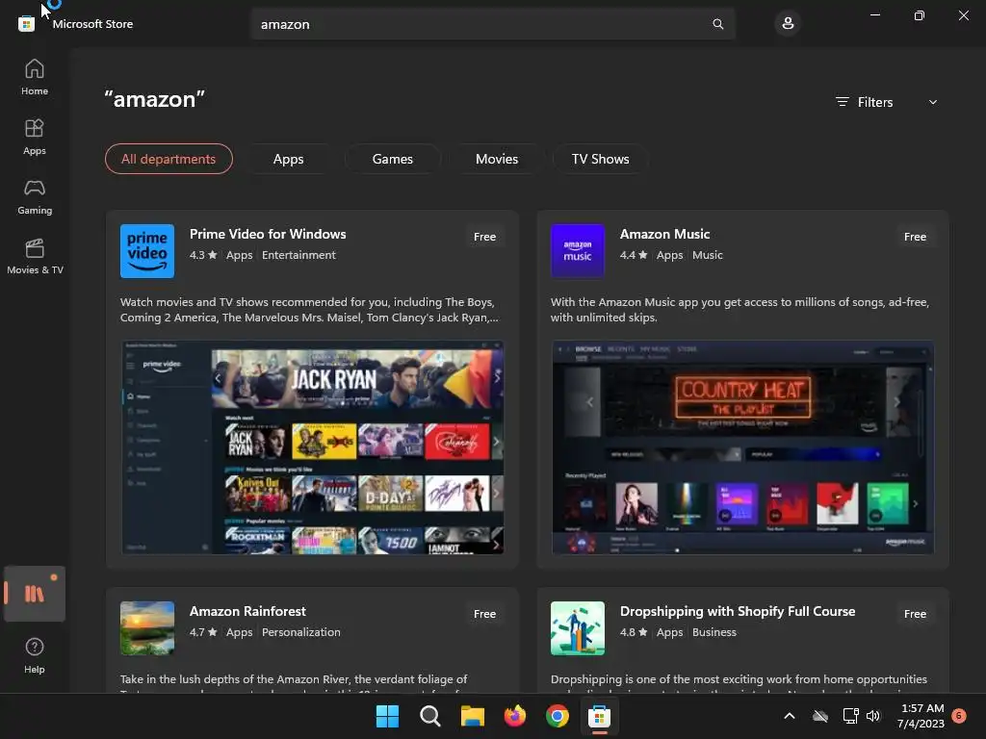Image resolution: width=986 pixels, height=739 pixels.
Task: Click the Free button for Prime Video
Action: click(x=484, y=237)
